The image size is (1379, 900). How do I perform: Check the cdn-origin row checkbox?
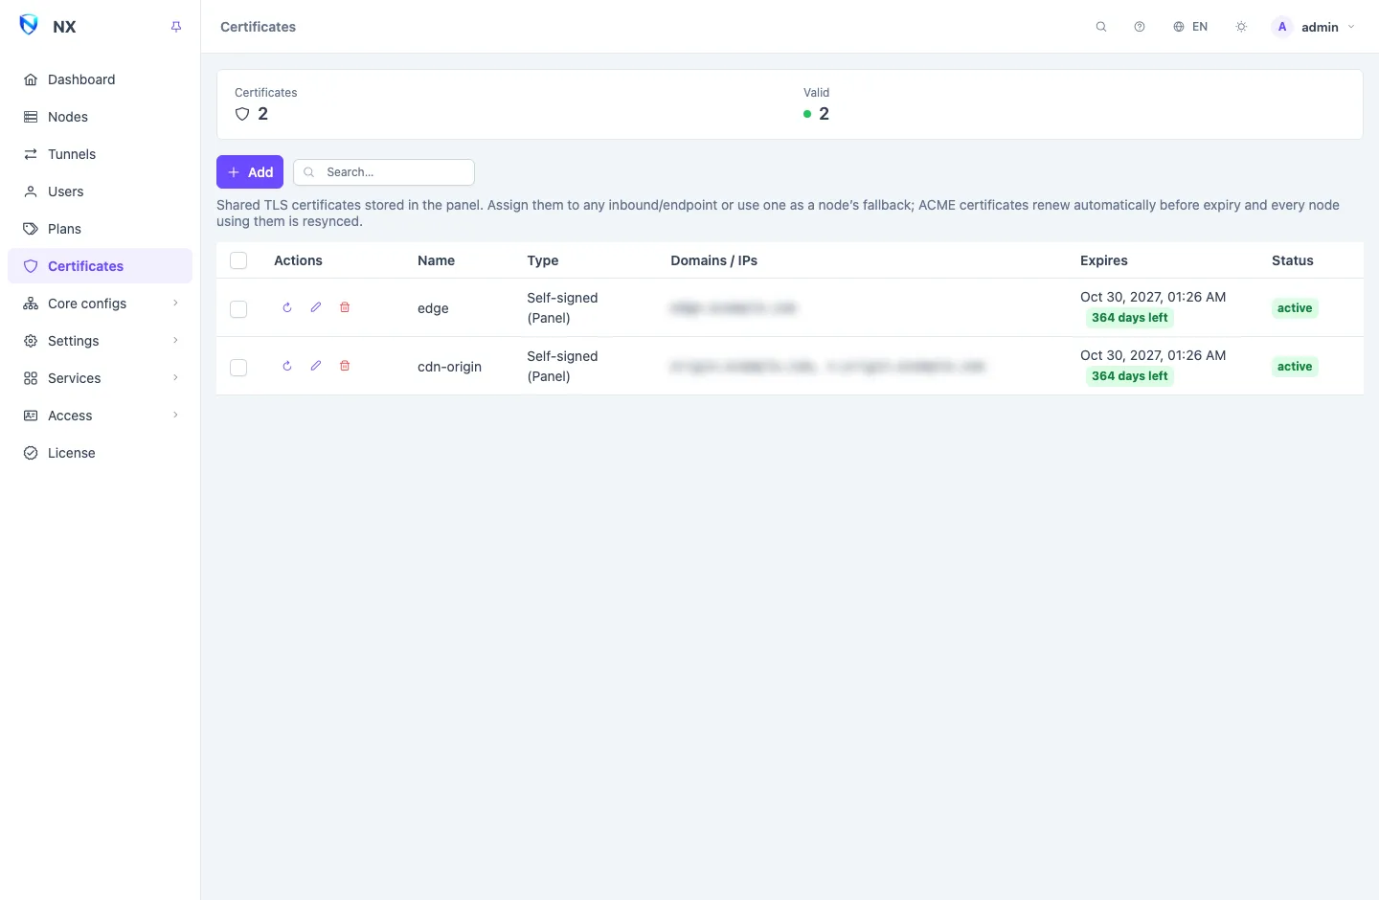[238, 368]
